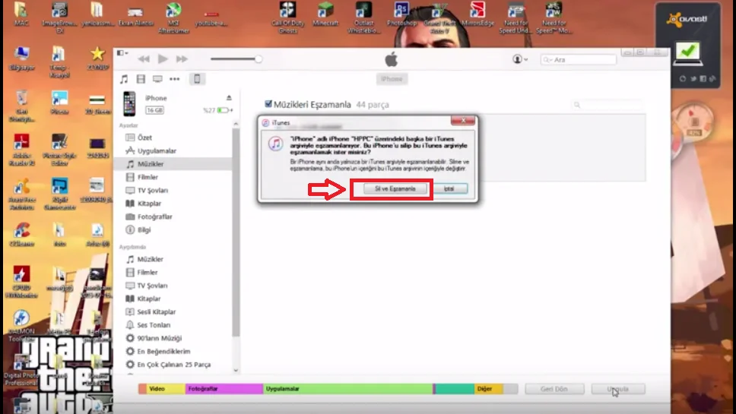The height and width of the screenshot is (414, 736).
Task: Open Adobe Reader desktop shortcut
Action: (x=21, y=150)
